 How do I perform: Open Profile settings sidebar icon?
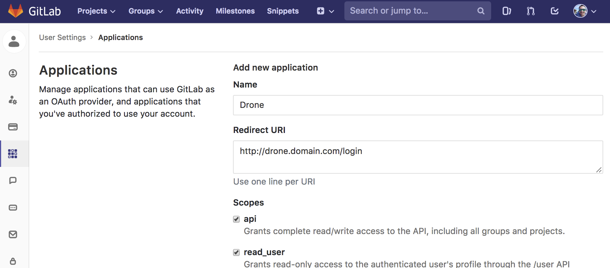tap(13, 73)
